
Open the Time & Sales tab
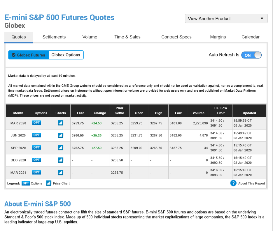point(127,37)
